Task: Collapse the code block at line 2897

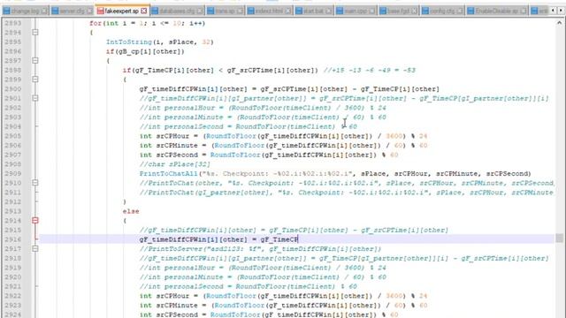Action: (35, 61)
